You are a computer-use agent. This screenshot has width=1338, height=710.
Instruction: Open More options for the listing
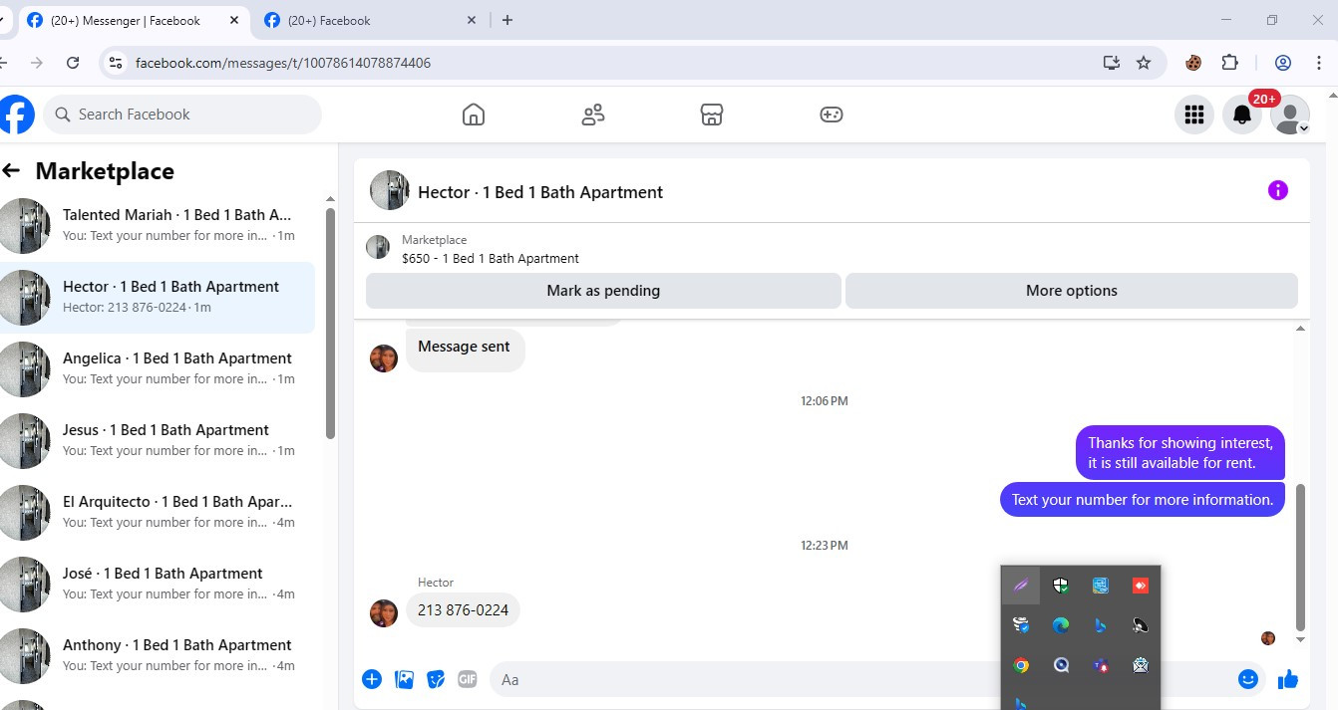(x=1072, y=291)
